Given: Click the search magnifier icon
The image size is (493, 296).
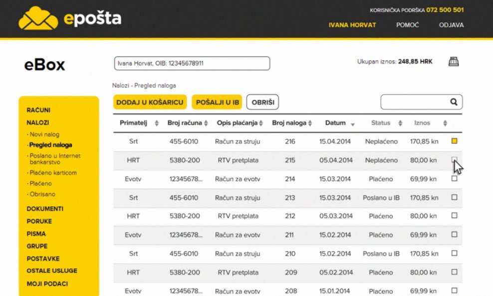Looking at the screenshot, I should 454,102.
